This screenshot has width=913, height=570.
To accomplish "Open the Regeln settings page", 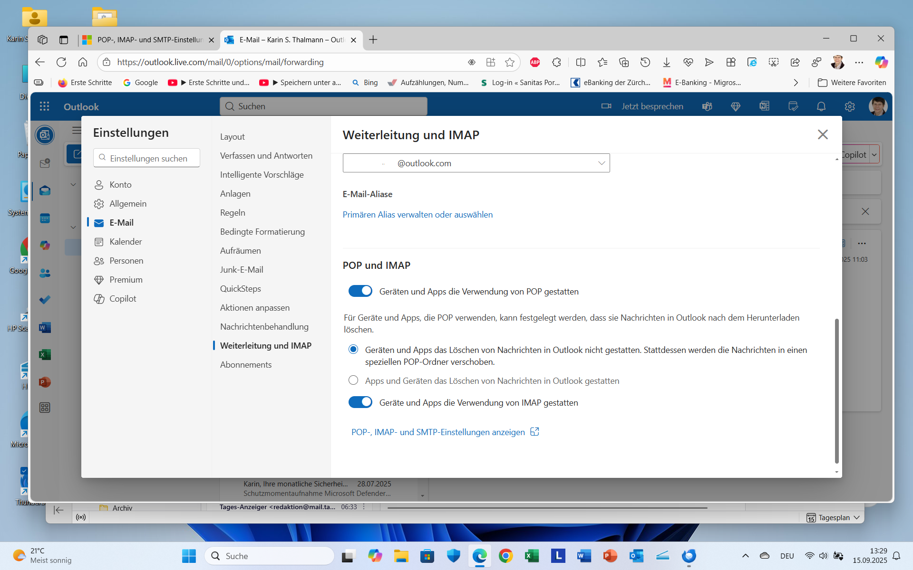I will [x=233, y=212].
